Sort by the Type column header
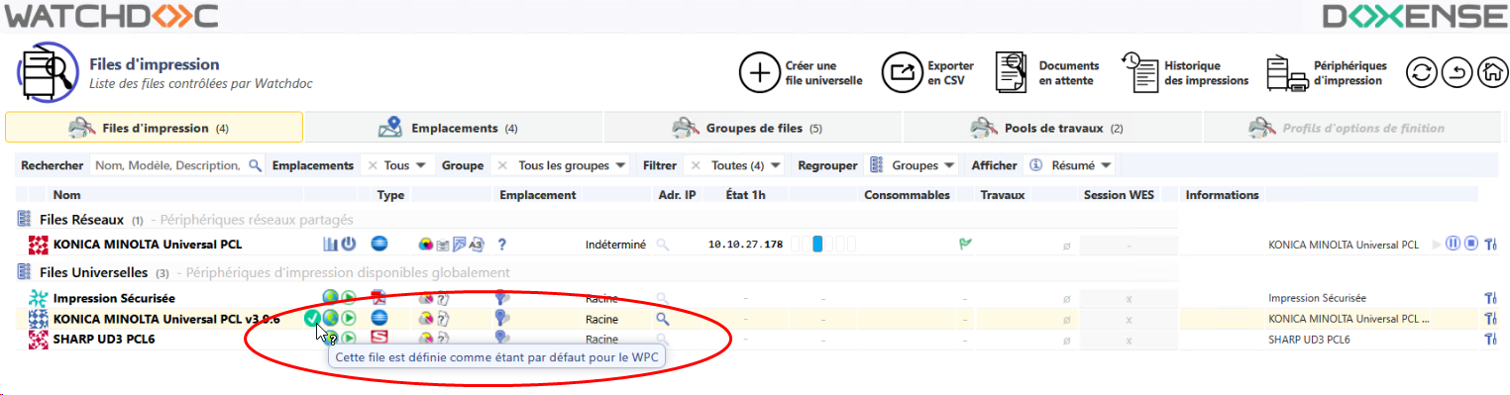 [390, 195]
